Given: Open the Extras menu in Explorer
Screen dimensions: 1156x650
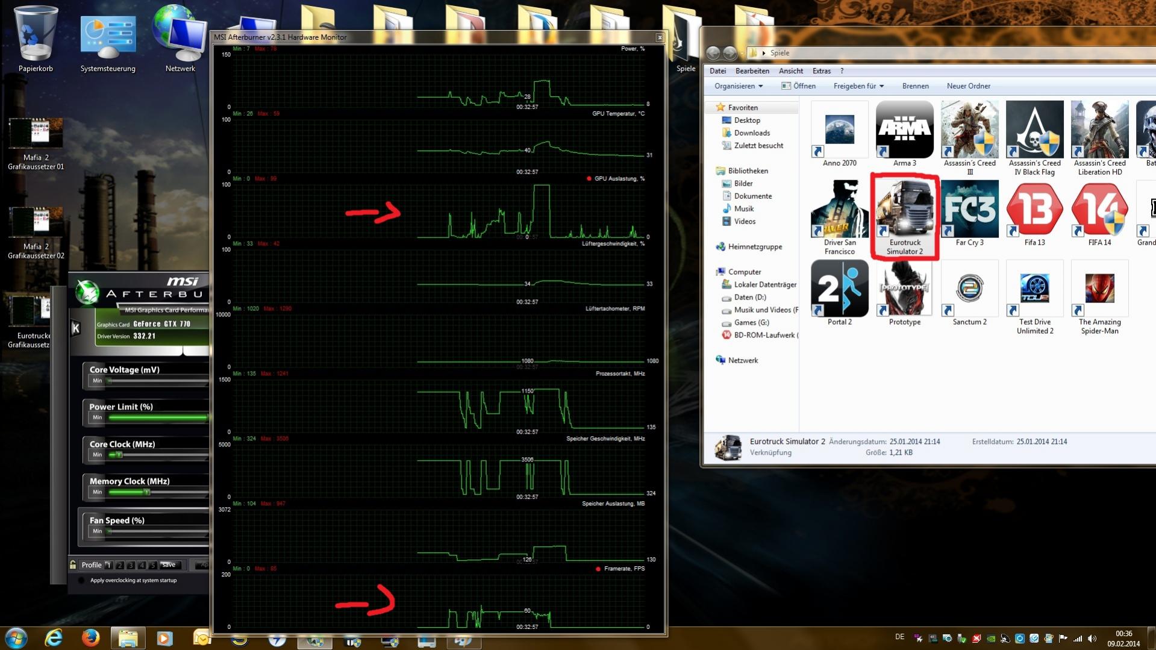Looking at the screenshot, I should [821, 71].
